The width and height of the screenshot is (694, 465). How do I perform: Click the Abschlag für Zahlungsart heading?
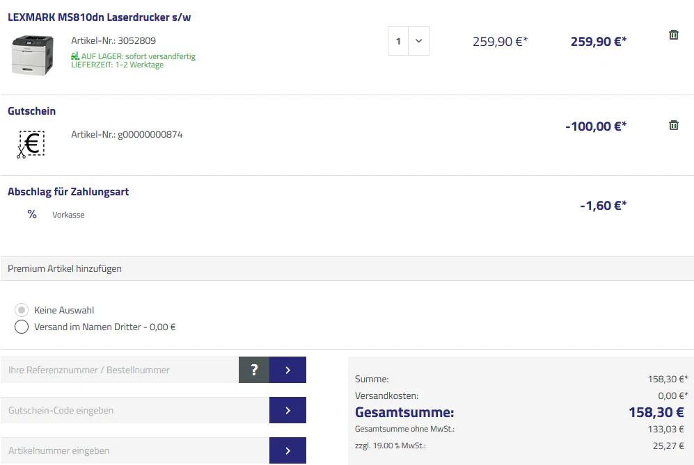[68, 192]
